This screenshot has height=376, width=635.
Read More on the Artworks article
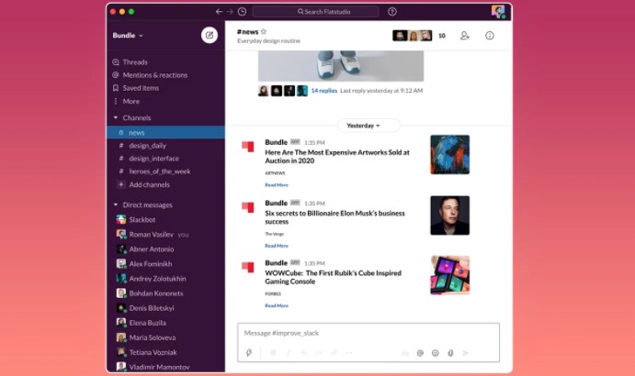click(277, 184)
